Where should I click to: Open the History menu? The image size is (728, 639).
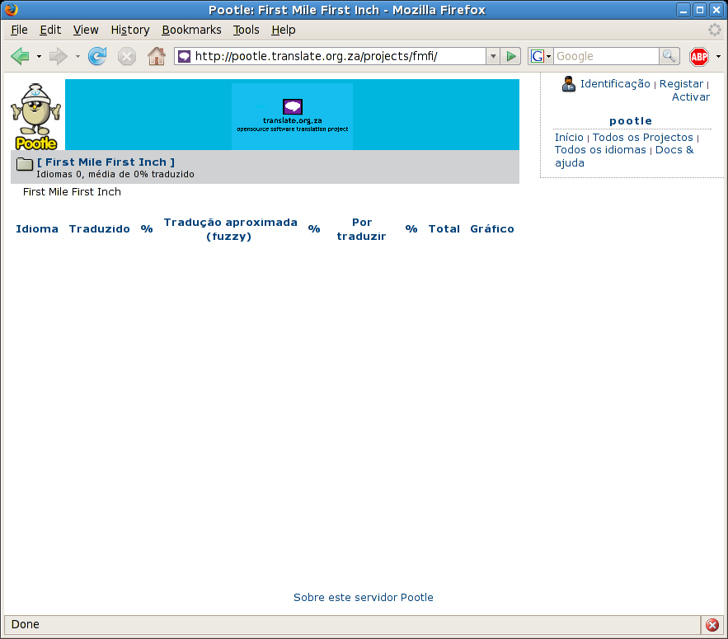click(x=130, y=30)
